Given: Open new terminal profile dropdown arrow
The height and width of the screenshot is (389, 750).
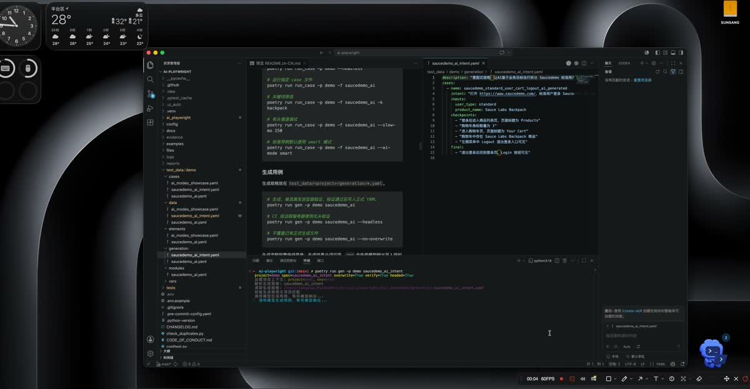Looking at the screenshot, I should tap(524, 260).
